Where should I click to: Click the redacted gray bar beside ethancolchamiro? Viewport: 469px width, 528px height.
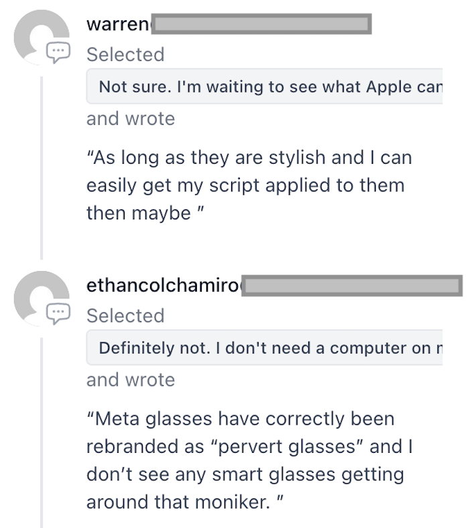tap(352, 286)
